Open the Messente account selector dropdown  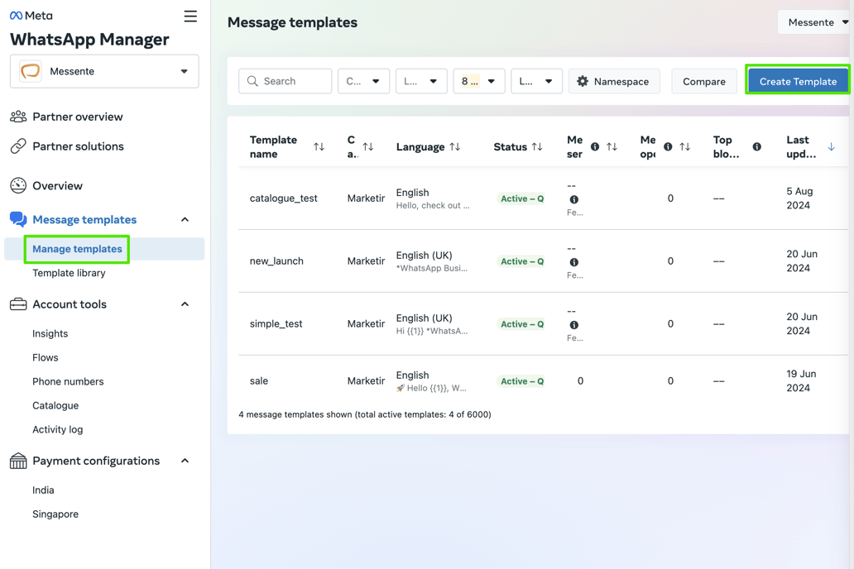tap(104, 71)
